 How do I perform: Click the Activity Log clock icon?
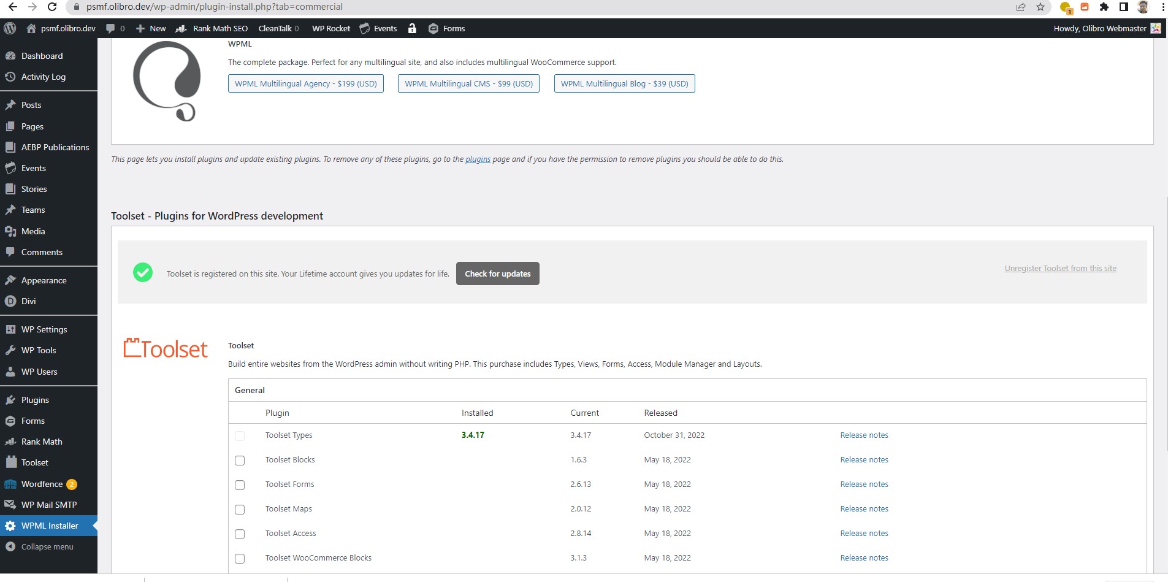tap(10, 77)
